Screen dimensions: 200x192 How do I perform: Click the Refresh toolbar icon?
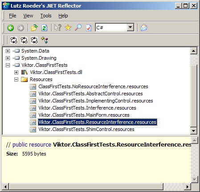(44, 28)
